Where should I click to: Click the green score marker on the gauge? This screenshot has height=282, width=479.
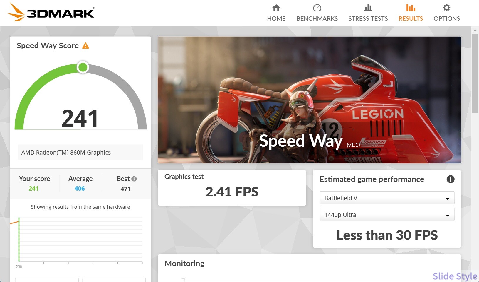83,67
